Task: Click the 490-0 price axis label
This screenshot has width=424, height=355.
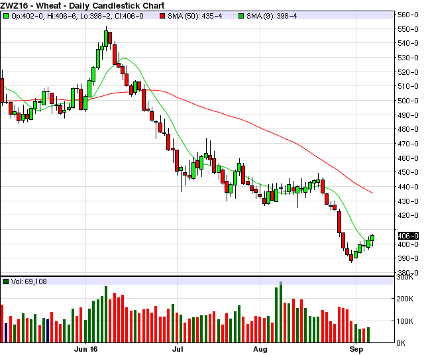Action: click(408, 115)
